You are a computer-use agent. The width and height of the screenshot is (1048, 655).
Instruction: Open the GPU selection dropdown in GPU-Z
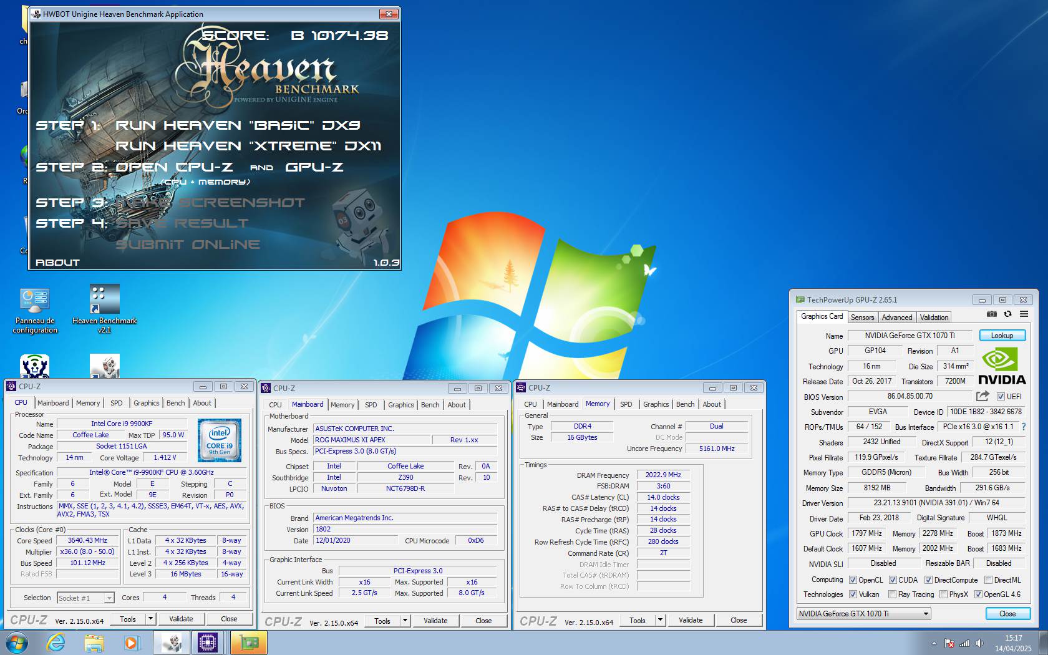pos(863,614)
